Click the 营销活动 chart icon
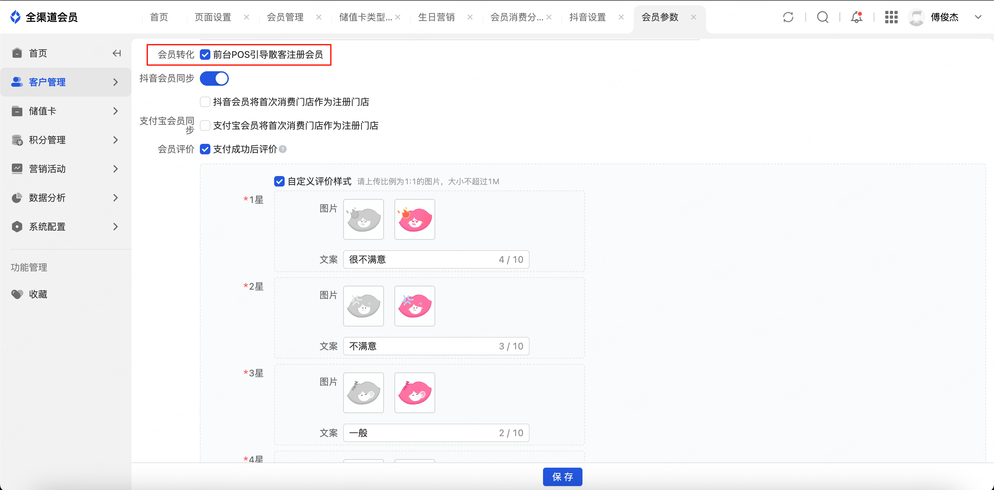Image resolution: width=994 pixels, height=490 pixels. pos(17,169)
